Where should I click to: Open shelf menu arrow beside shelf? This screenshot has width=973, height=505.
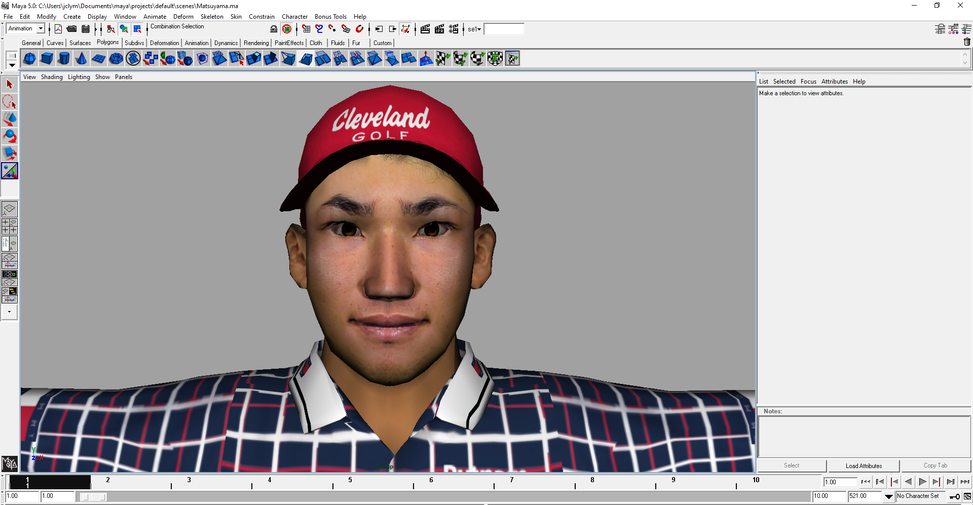click(12, 65)
